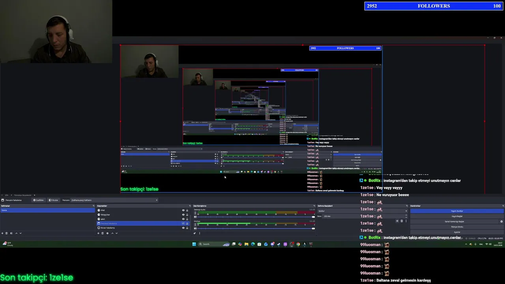The height and width of the screenshot is (284, 505).
Task: Open OBS Studio taskbar icon
Action: click(292, 244)
